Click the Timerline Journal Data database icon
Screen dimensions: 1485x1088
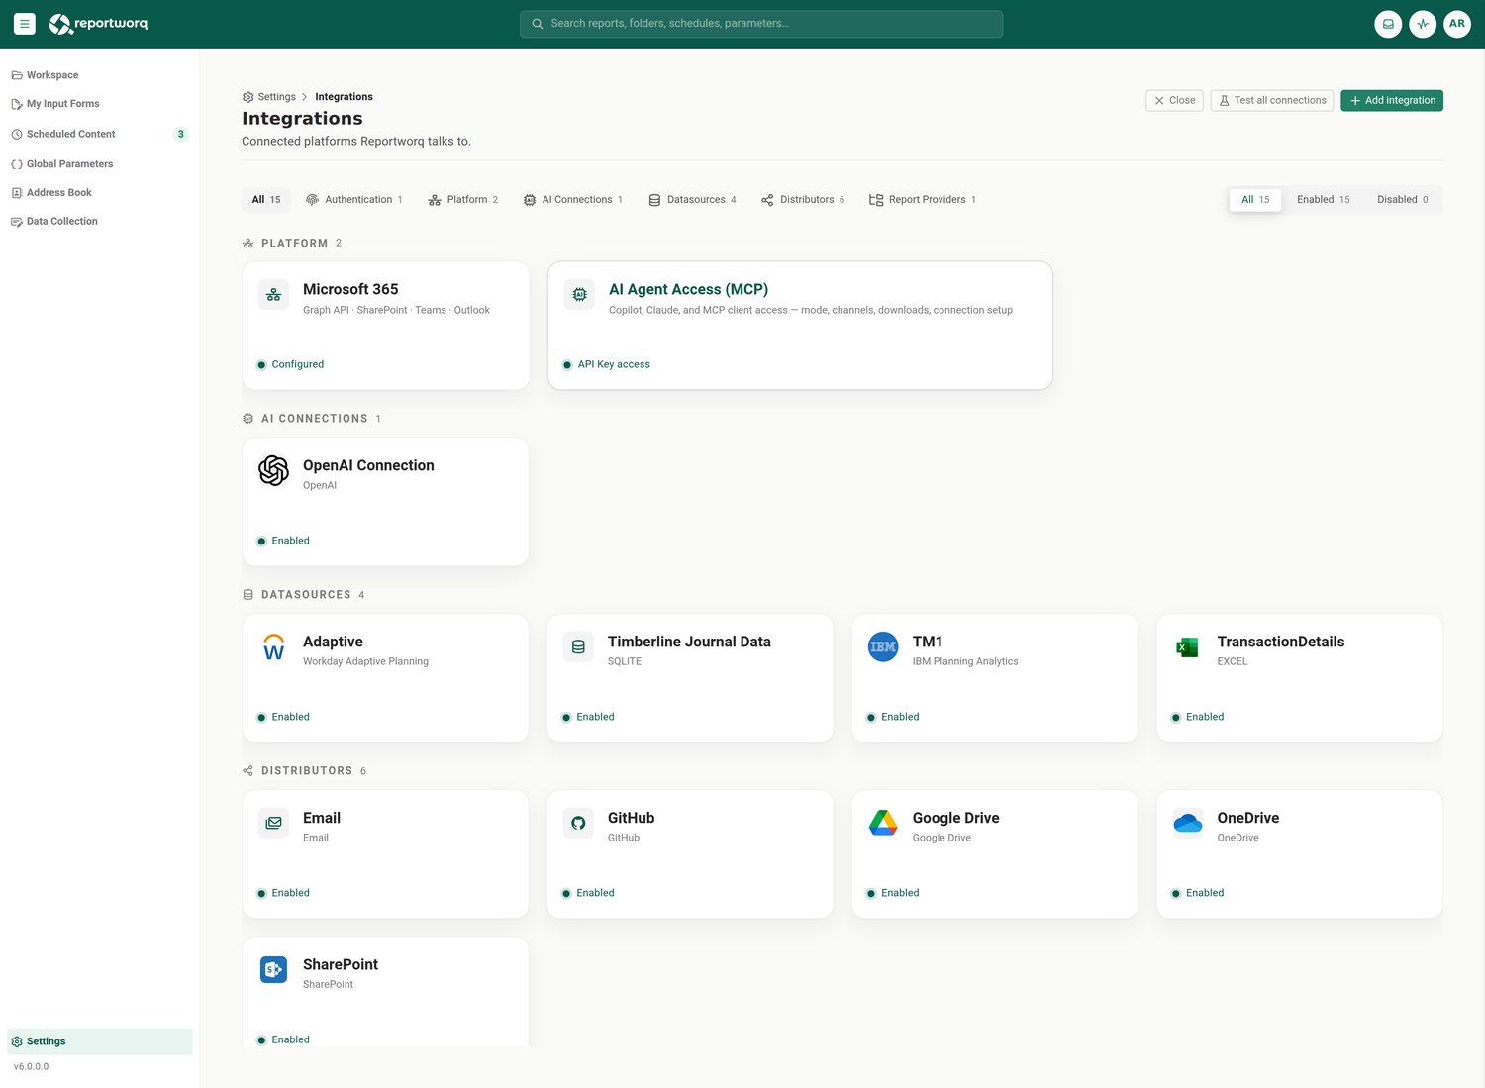click(578, 646)
